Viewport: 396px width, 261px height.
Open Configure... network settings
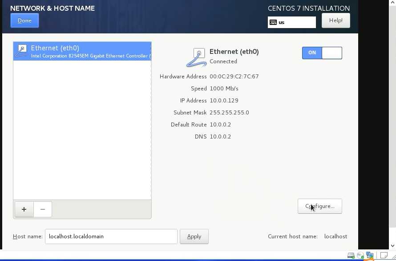click(320, 206)
